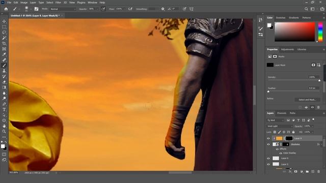
Task: Open layer Fill dropdown
Action: point(312,132)
